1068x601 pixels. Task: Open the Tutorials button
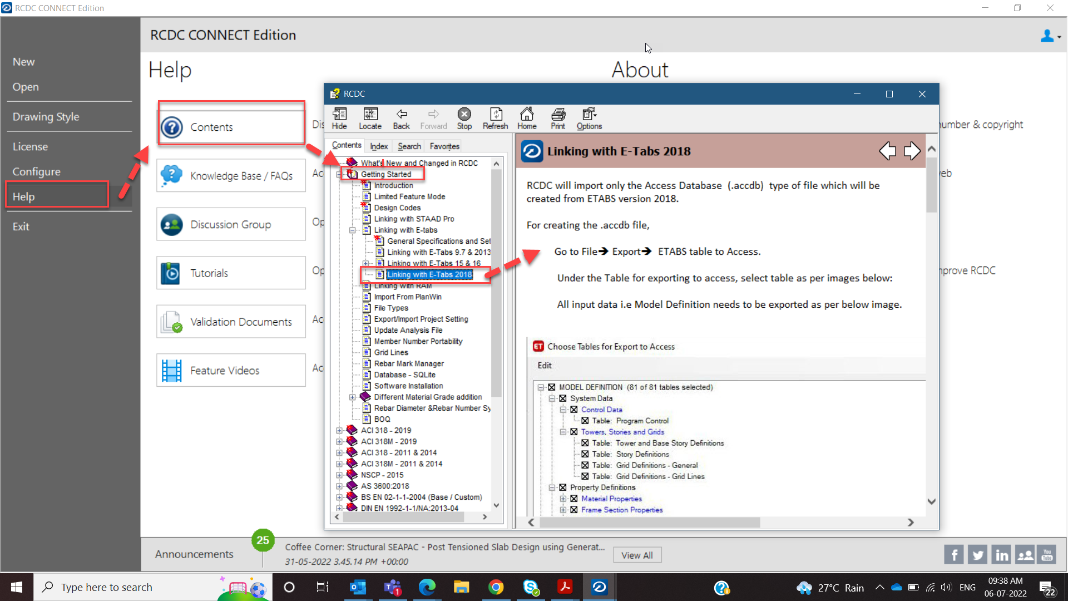point(231,273)
